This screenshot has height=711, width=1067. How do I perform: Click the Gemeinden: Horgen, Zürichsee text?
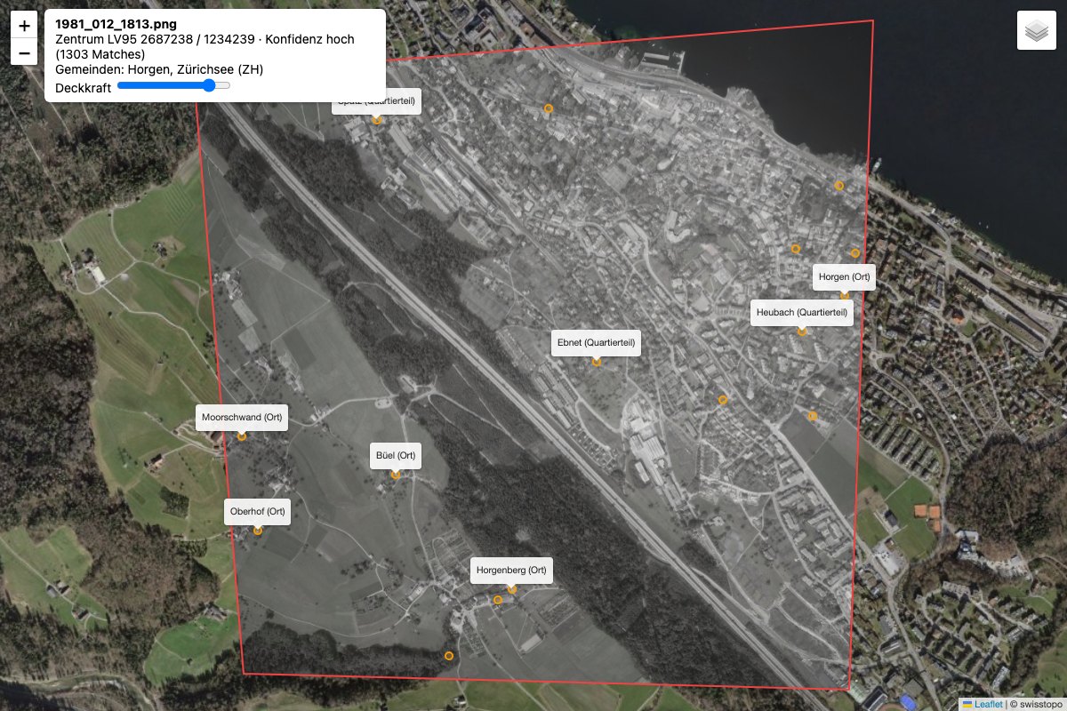click(159, 69)
